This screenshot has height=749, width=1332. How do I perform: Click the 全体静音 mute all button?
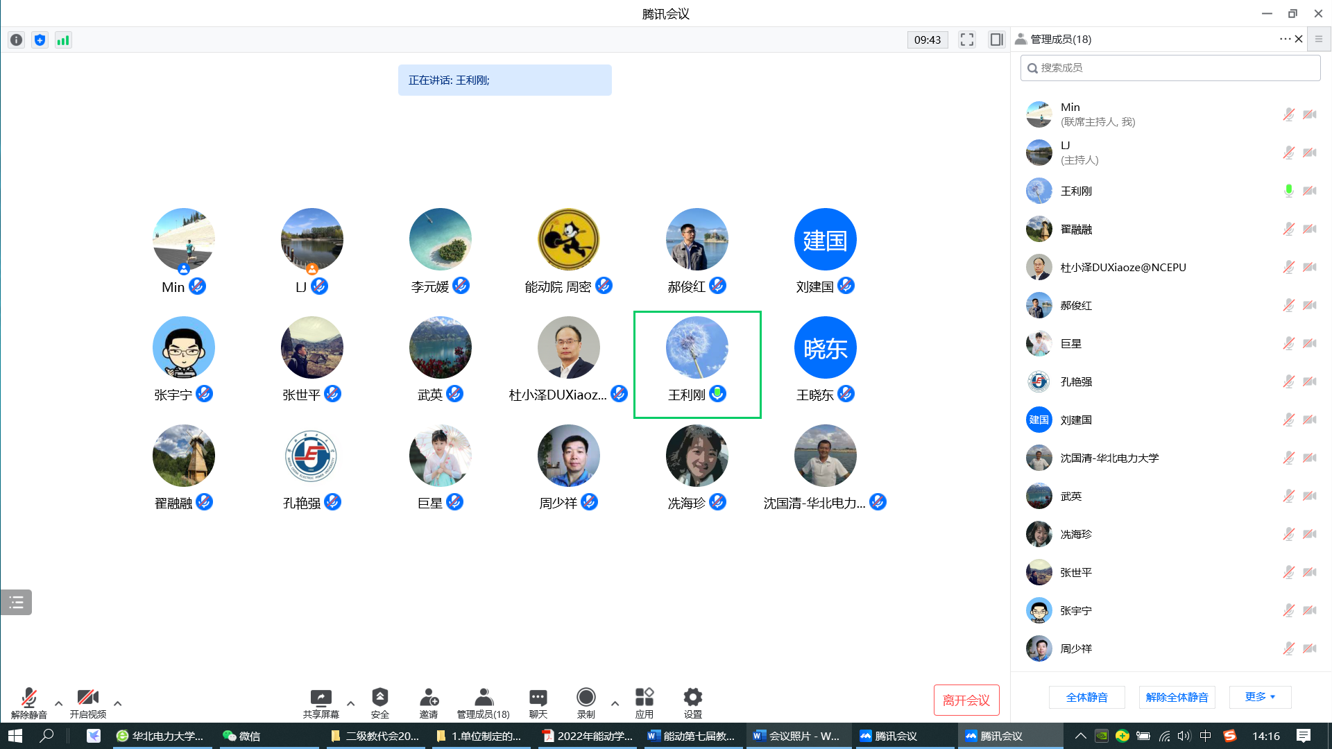1086,697
